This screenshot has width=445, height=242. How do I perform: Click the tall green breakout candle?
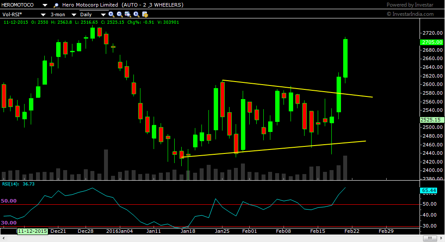pyautogui.click(x=345, y=58)
